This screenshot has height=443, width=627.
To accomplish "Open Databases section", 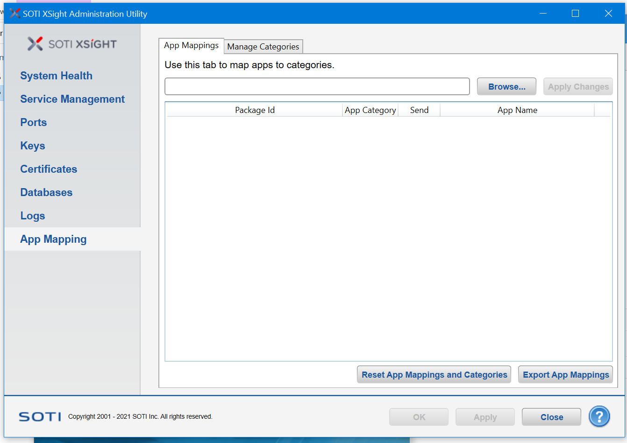I will click(46, 192).
